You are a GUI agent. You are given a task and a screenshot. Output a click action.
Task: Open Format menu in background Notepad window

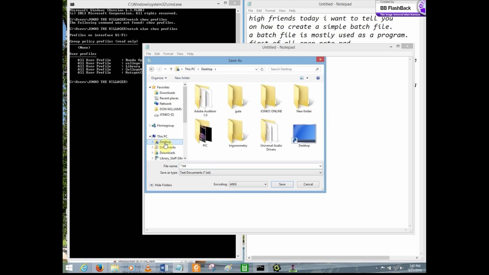pyautogui.click(x=270, y=11)
